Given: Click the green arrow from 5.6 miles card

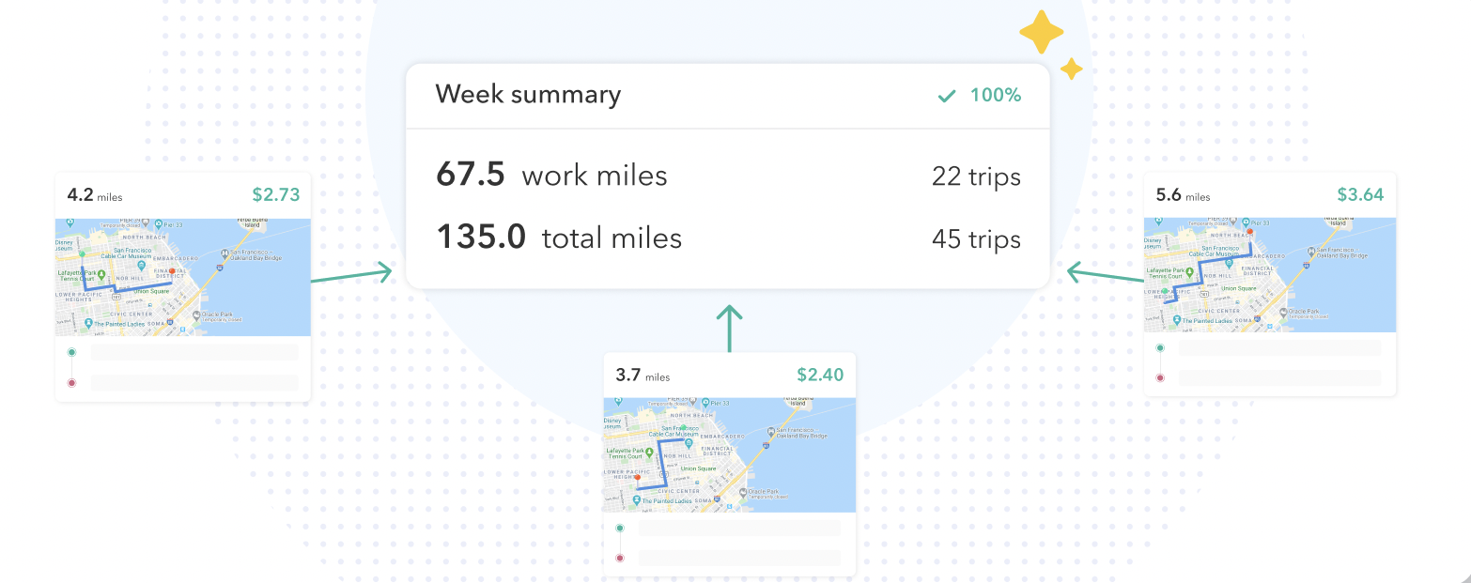Looking at the screenshot, I should tap(1106, 276).
